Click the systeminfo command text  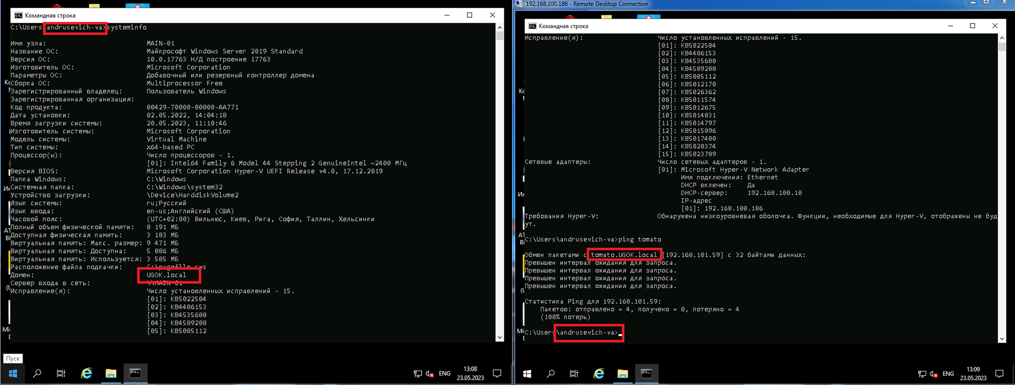(127, 27)
